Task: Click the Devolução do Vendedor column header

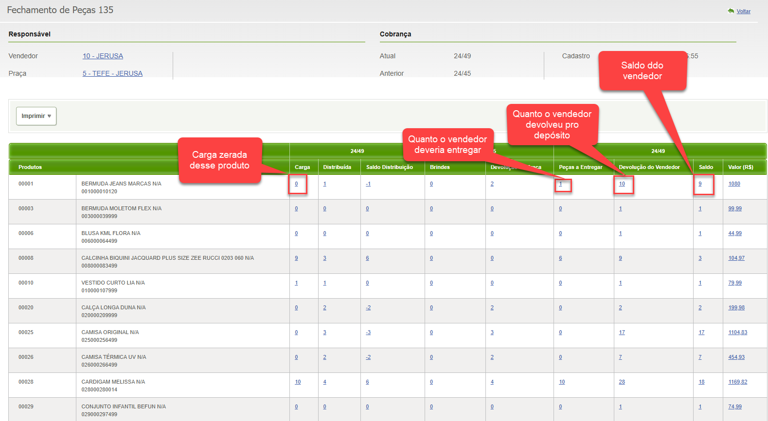Action: point(649,167)
